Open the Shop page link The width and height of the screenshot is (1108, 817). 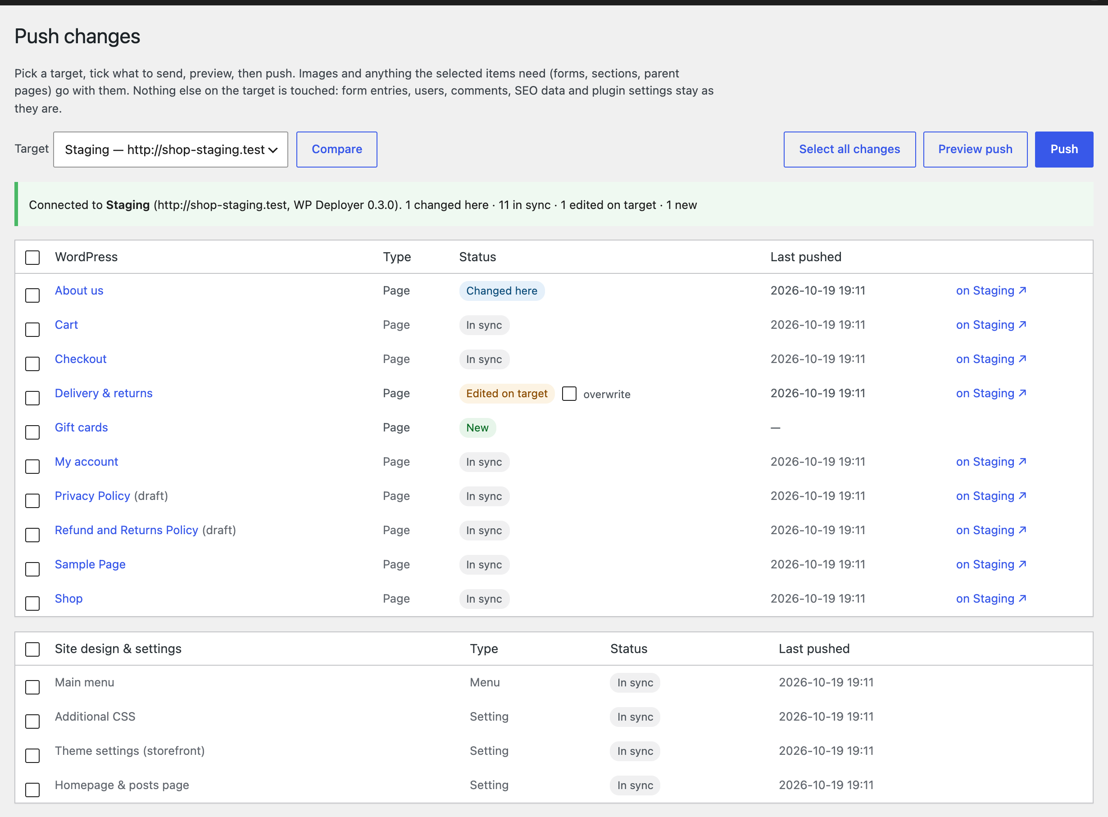[x=69, y=599]
